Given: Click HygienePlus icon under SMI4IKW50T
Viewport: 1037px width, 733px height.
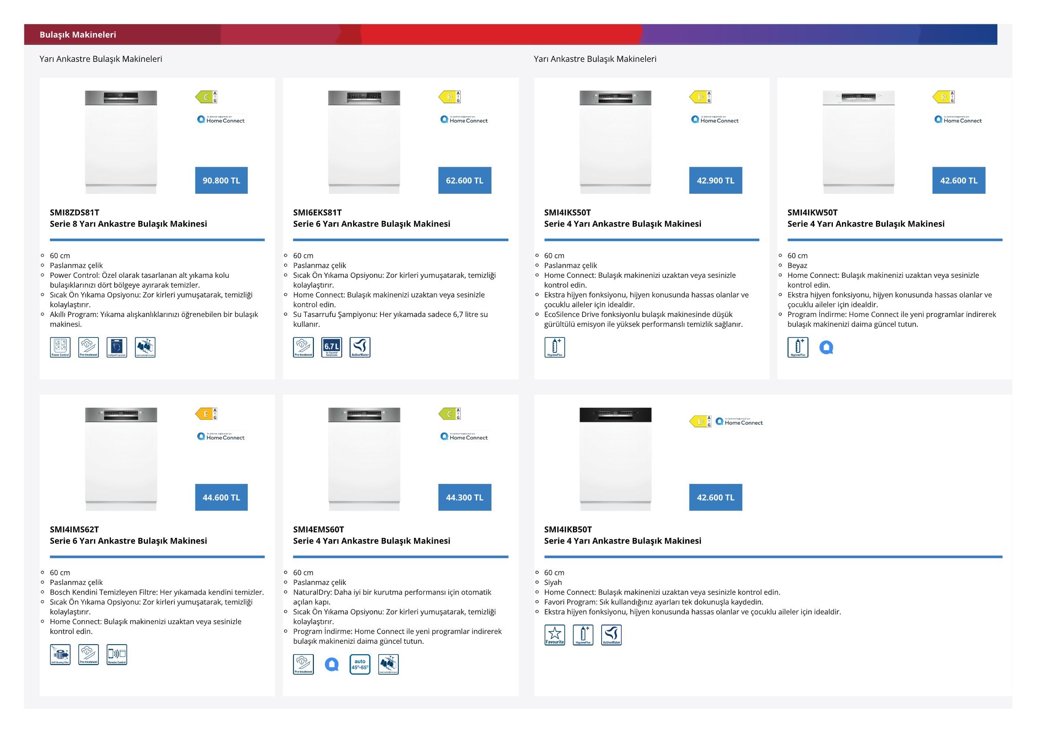Looking at the screenshot, I should 798,347.
